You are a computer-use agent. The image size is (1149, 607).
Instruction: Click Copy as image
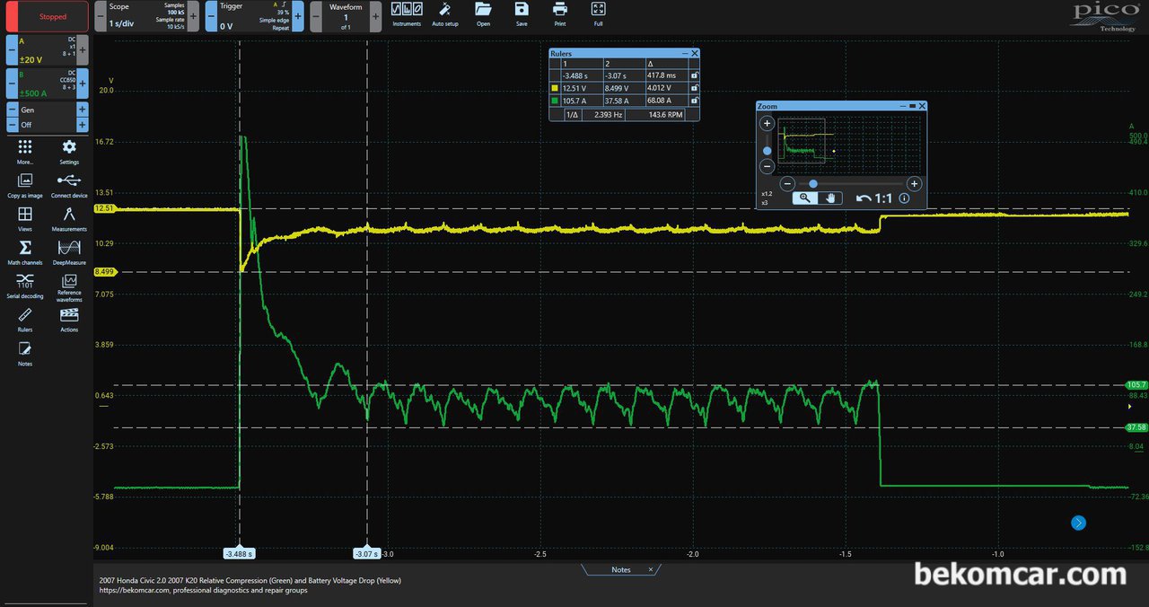[25, 185]
